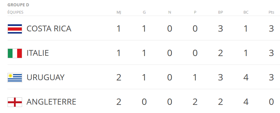Select the ANGLETERRE team name
This screenshot has width=280, height=113.
click(x=51, y=102)
